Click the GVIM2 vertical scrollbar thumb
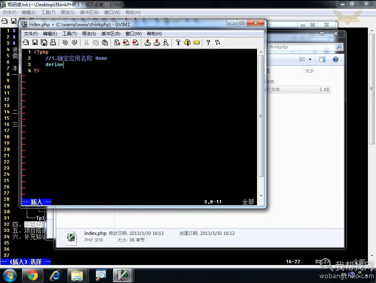Viewport: 376px width, 283px height. pos(261,116)
